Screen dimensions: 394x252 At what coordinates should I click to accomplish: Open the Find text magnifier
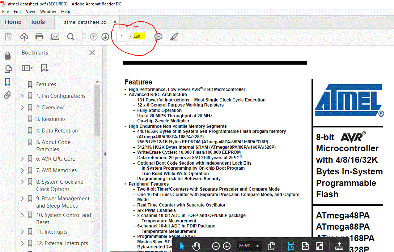tap(71, 37)
